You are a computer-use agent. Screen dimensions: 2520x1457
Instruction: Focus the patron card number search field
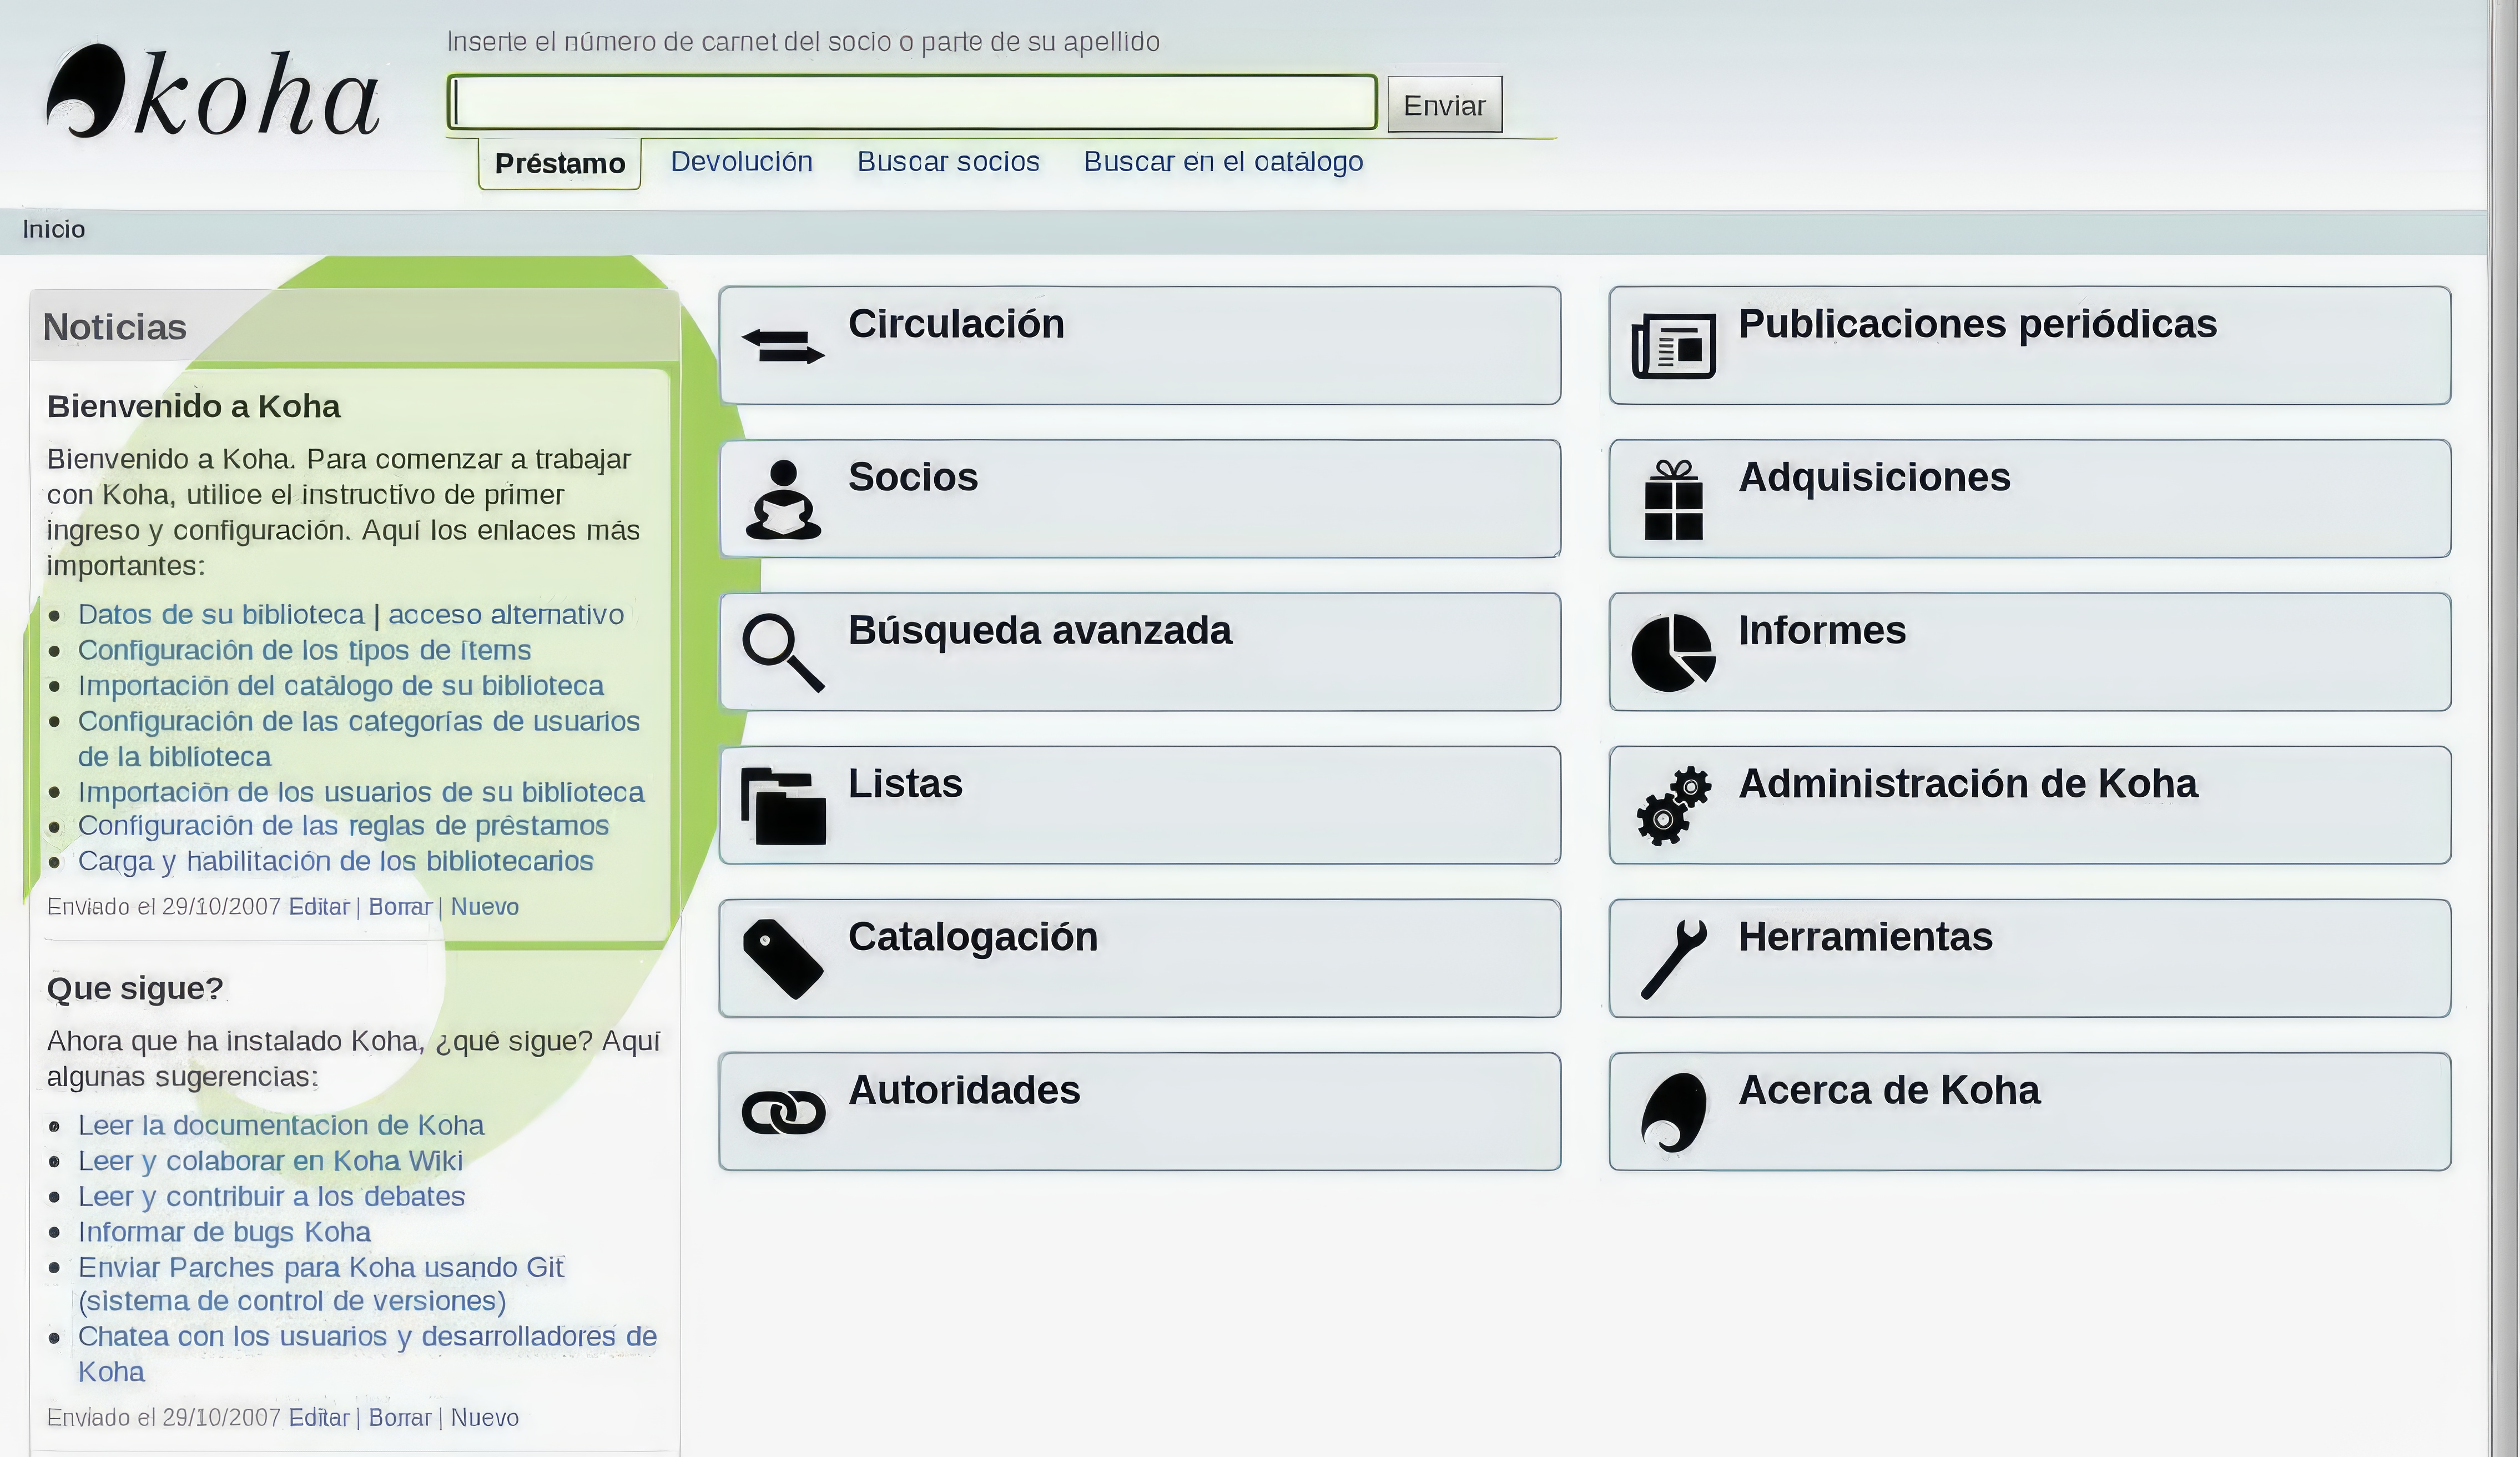[x=912, y=102]
